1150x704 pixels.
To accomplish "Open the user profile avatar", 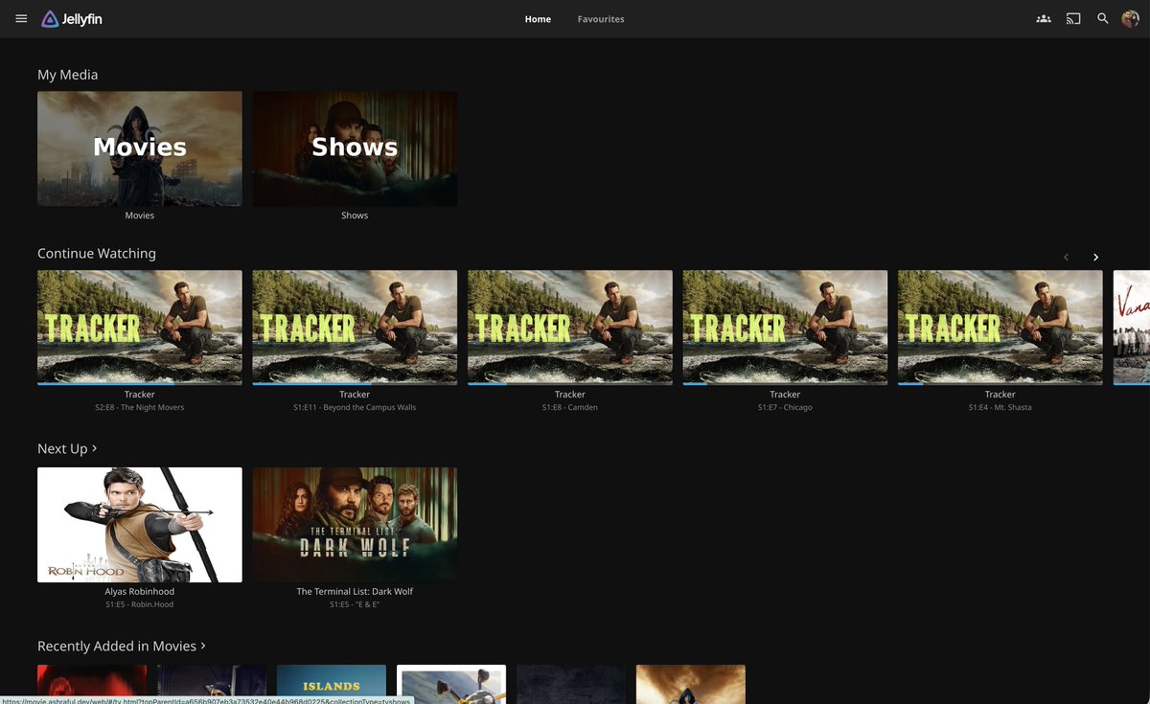I will pyautogui.click(x=1131, y=18).
